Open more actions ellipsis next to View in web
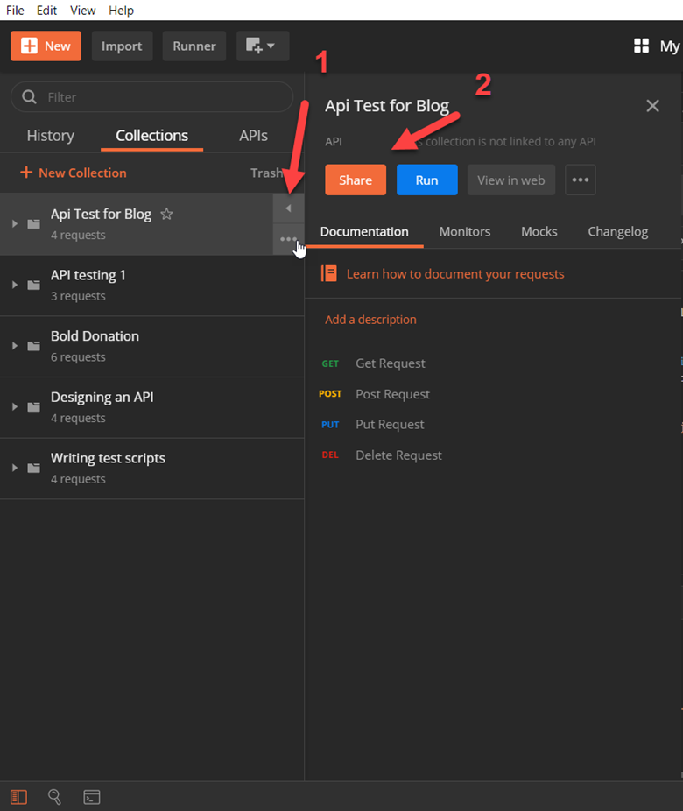 point(580,180)
